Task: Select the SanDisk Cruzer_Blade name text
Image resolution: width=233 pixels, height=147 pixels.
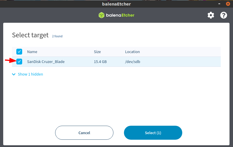Action: (x=46, y=62)
